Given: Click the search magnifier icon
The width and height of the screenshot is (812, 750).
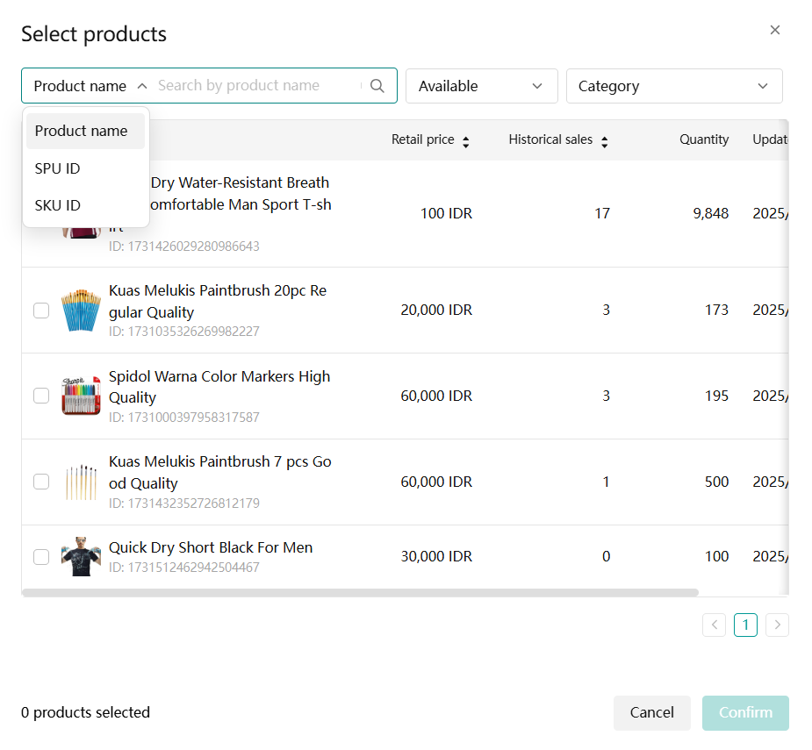Looking at the screenshot, I should tap(377, 86).
